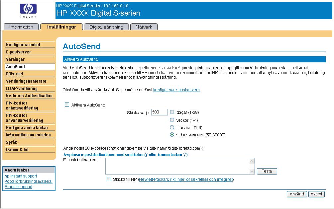Click the HP invent logo

coord(28,11)
